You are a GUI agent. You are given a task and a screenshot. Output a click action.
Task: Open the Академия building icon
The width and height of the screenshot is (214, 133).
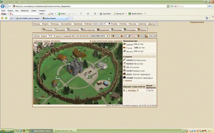[98, 29]
